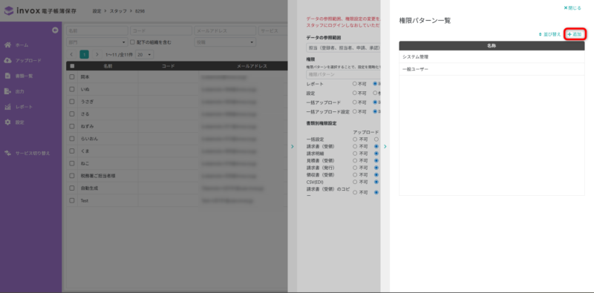Select 不可 radio for 請求書（発行）
Image resolution: width=594 pixels, height=293 pixels.
[355, 168]
